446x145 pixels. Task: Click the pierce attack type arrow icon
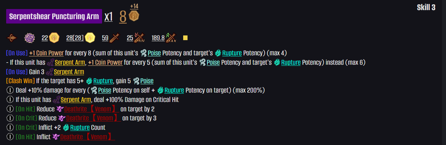[12, 37]
